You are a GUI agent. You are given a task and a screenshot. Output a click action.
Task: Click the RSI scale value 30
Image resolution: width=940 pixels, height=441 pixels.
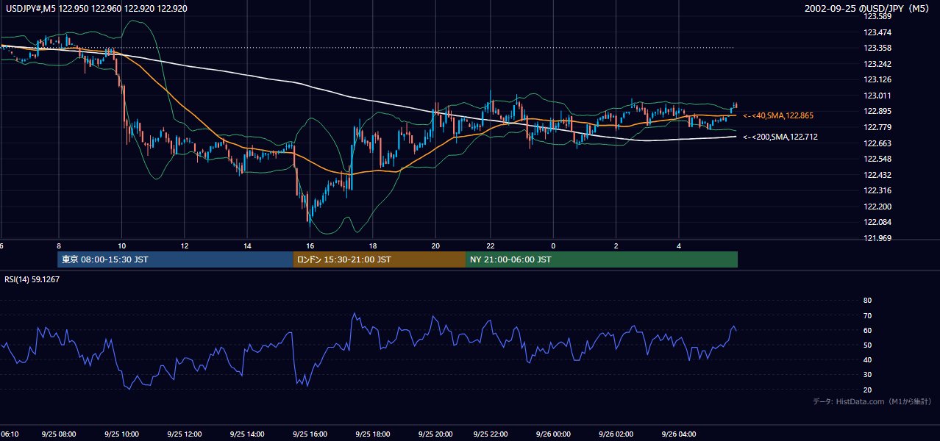click(x=867, y=374)
